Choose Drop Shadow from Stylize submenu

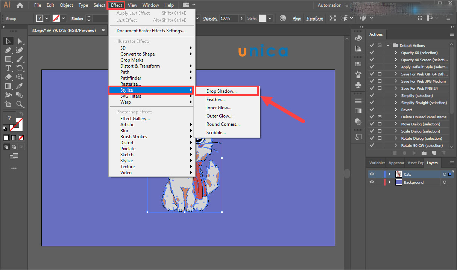coord(222,91)
